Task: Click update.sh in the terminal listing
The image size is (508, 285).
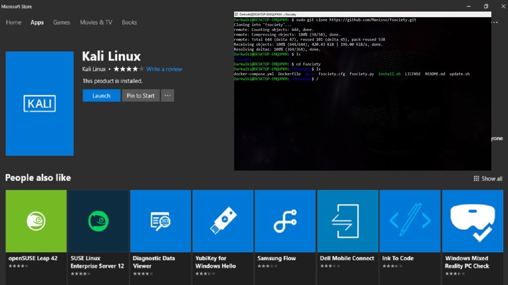Action: (460, 74)
